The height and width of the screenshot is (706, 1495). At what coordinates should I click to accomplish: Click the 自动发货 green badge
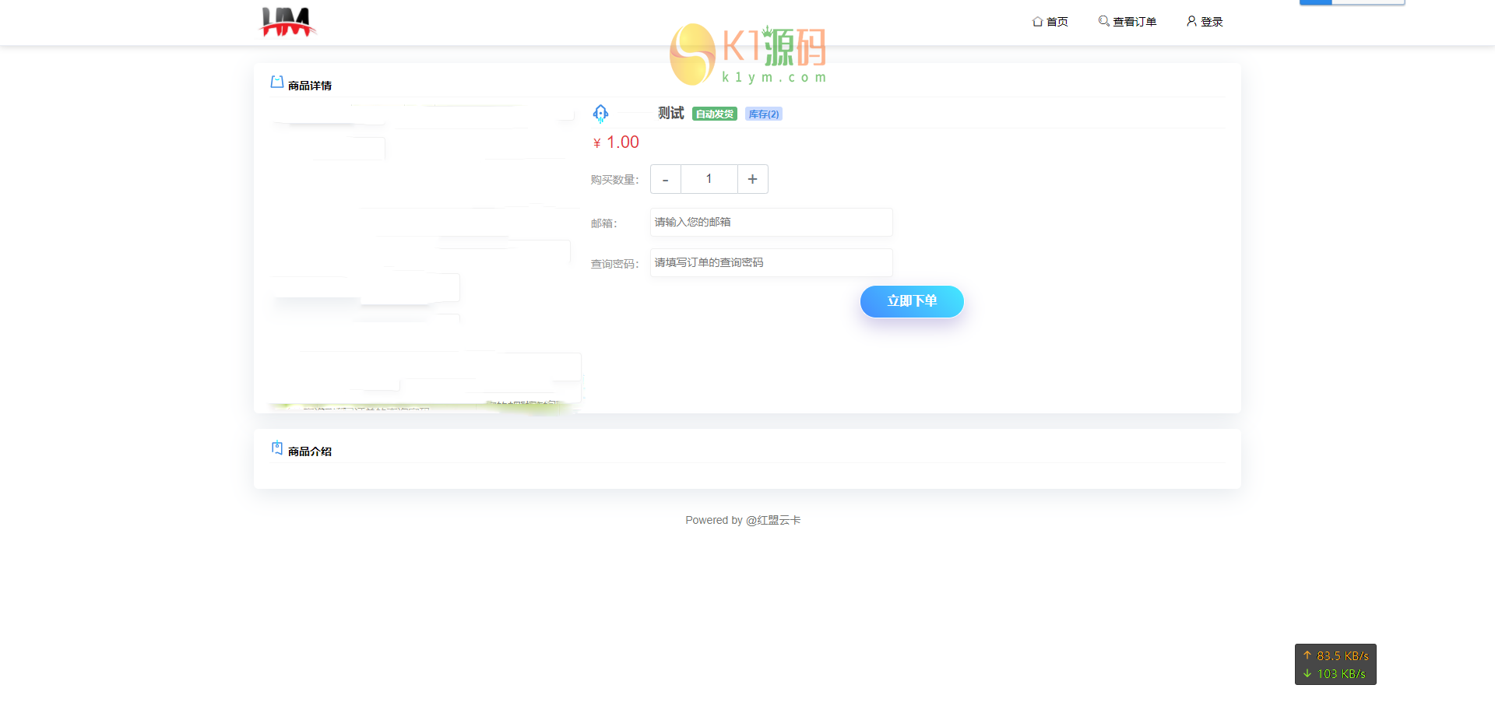[x=714, y=114]
